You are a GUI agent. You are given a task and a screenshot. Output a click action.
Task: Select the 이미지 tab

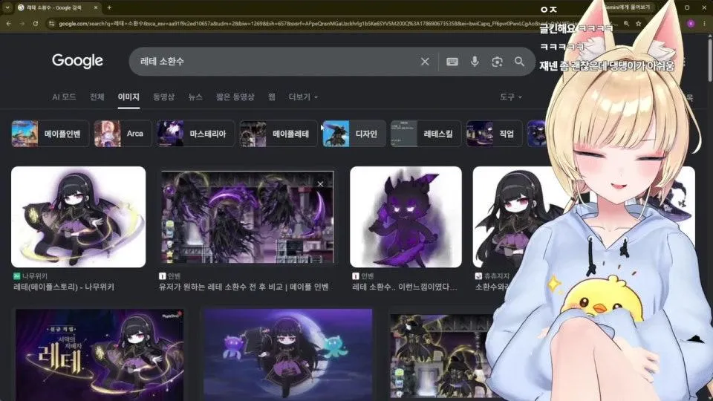(128, 97)
